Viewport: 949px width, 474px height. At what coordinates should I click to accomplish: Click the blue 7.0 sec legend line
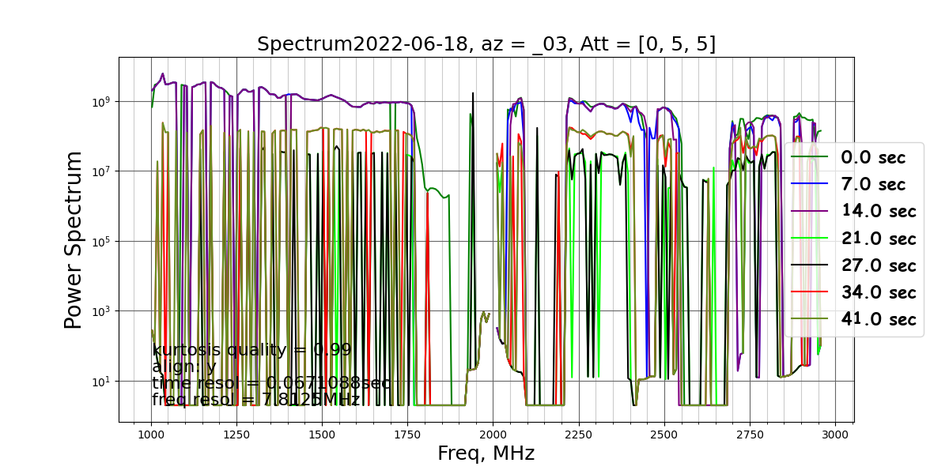coord(810,184)
